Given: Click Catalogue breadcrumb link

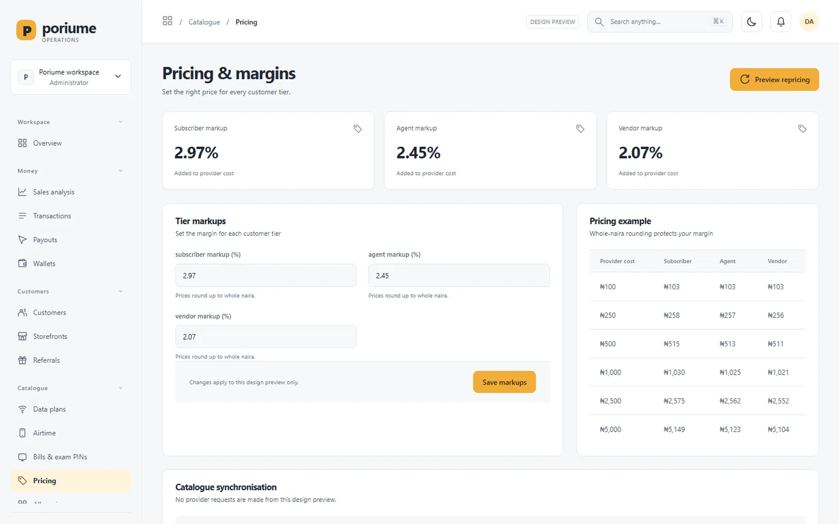Looking at the screenshot, I should pos(204,22).
